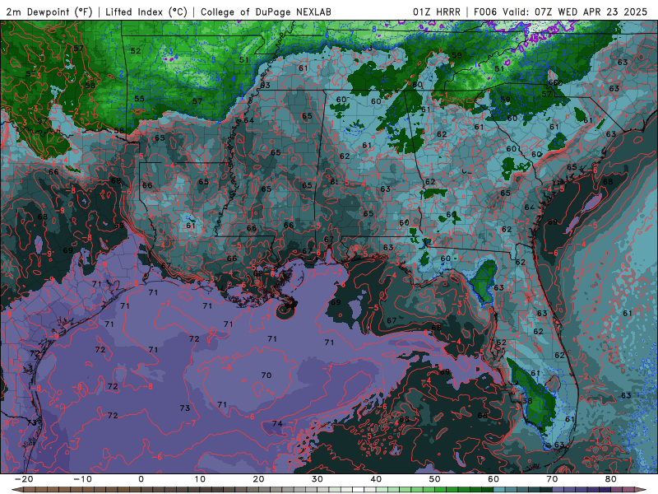
Task: Click the "0" color scale label
Action: pos(141,479)
